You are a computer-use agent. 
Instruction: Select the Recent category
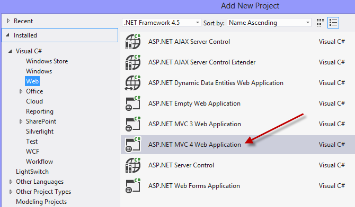click(x=23, y=21)
